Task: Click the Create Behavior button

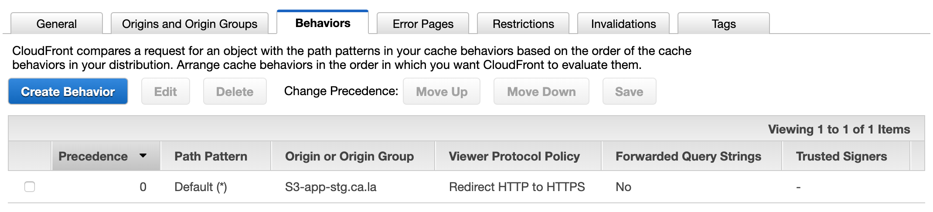Action: point(68,92)
